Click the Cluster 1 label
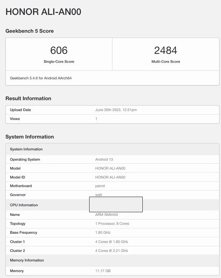The width and height of the screenshot is (221, 278). (17, 242)
